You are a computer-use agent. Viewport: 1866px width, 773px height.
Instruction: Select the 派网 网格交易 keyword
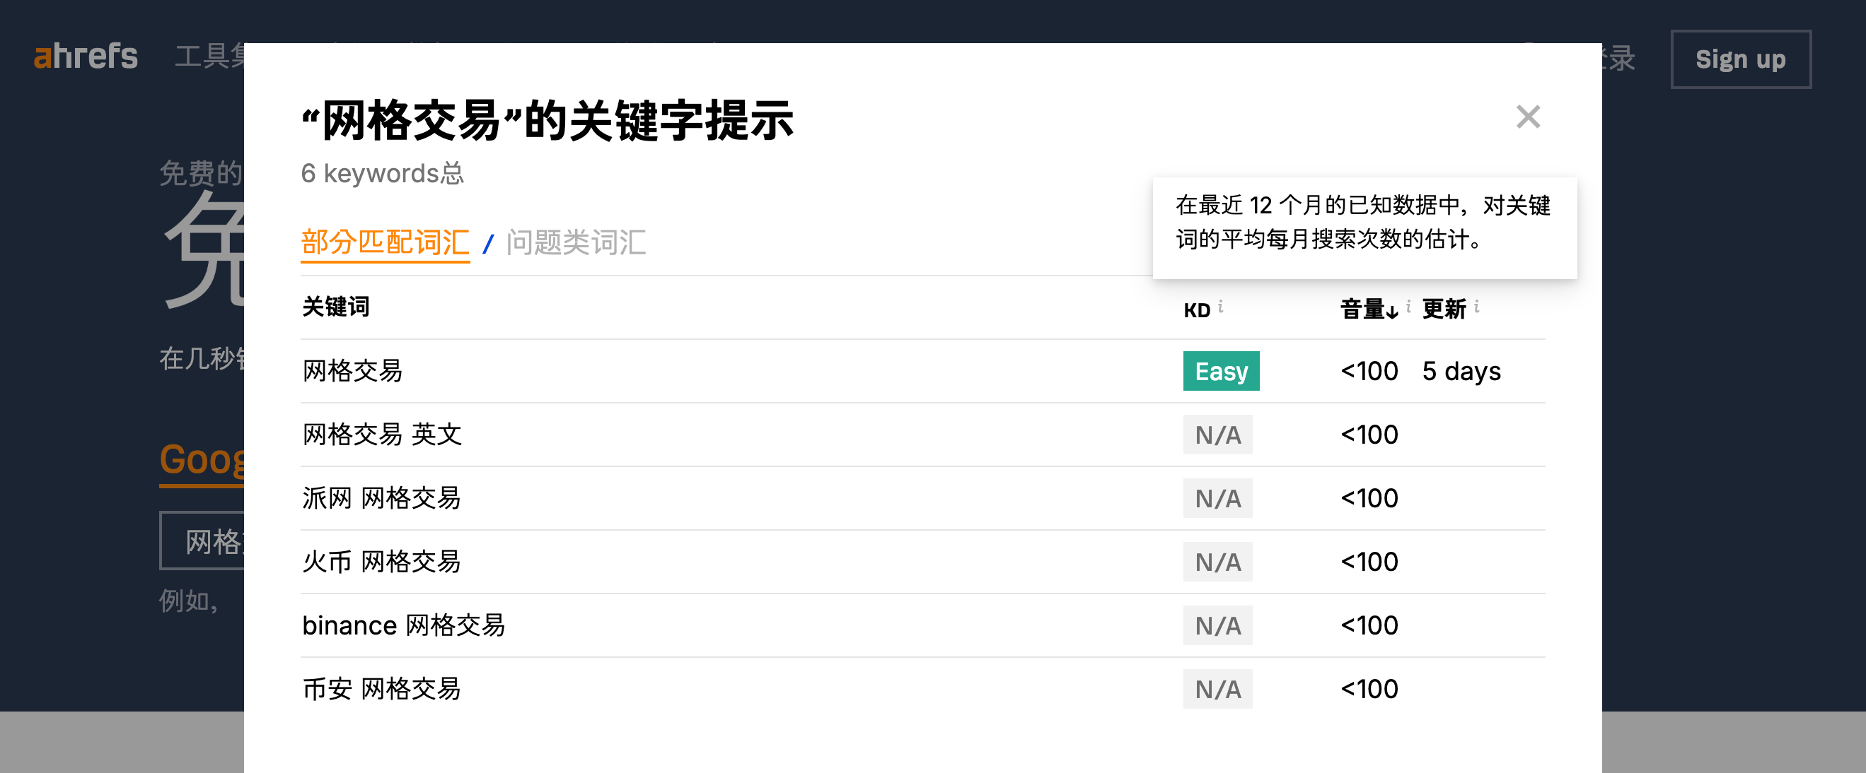(x=381, y=499)
